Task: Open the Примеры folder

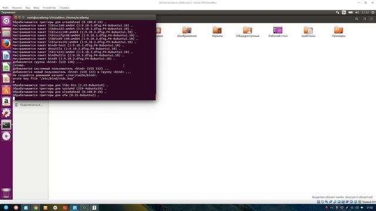Action: [x=338, y=32]
